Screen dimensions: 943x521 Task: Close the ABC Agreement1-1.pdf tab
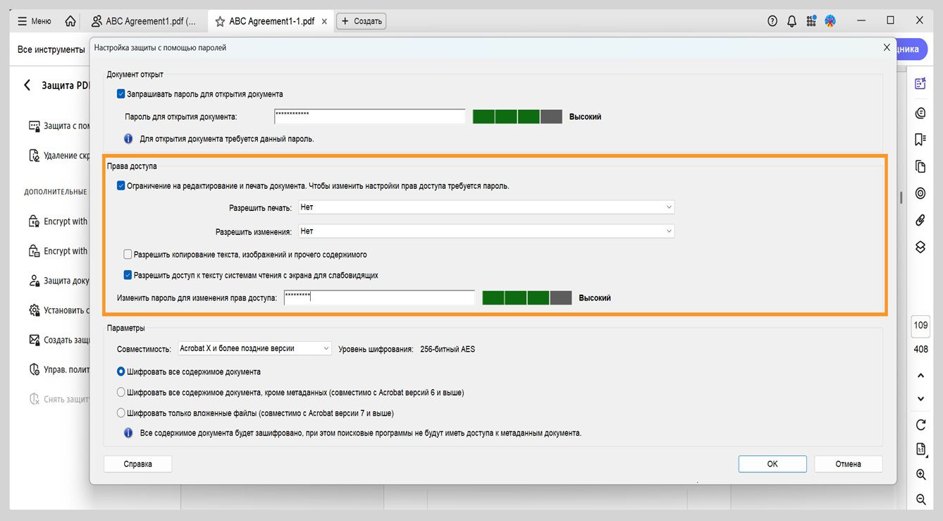(324, 21)
